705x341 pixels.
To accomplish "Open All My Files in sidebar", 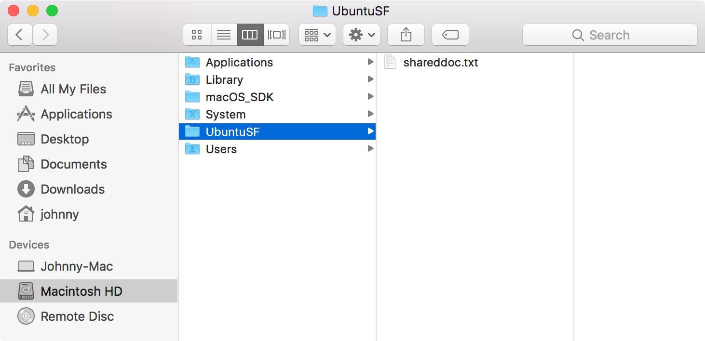I will click(89, 89).
